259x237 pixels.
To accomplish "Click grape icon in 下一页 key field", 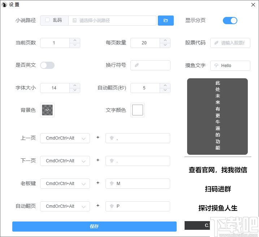I will [112, 161].
